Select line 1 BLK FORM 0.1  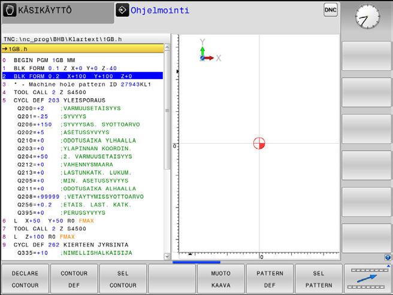pyautogui.click(x=83, y=68)
